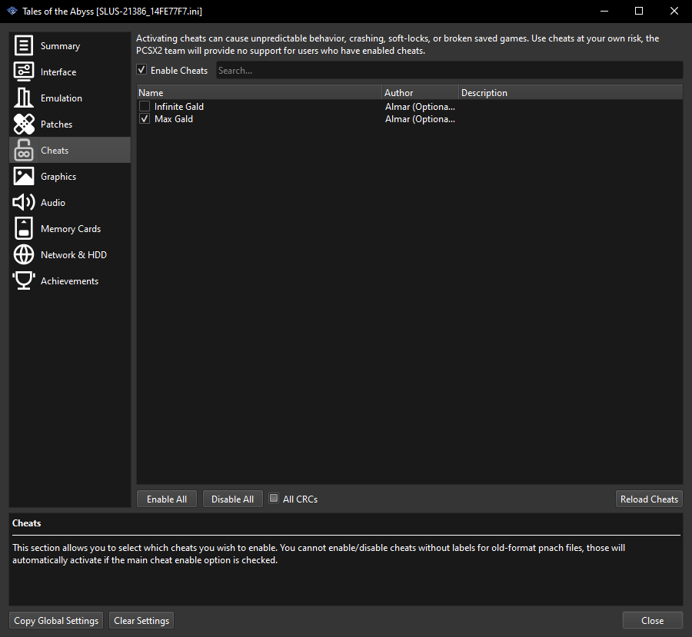
Task: Open Emulation settings icon
Action: pyautogui.click(x=23, y=98)
